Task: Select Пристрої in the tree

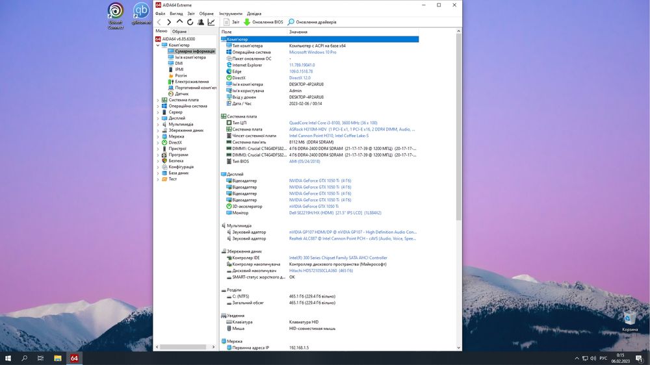Action: tap(174, 149)
